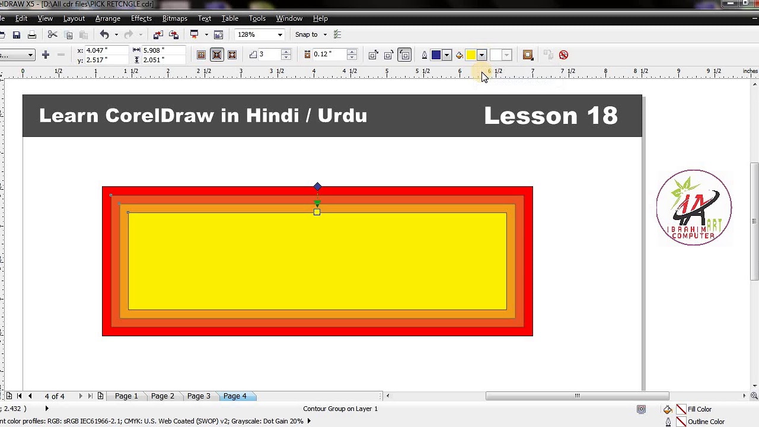Open the Bitmaps menu
The height and width of the screenshot is (427, 759).
pyautogui.click(x=175, y=18)
